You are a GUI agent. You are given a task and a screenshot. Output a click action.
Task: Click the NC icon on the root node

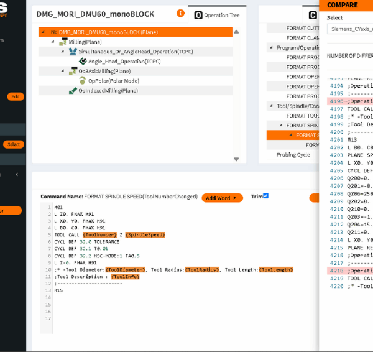[x=53, y=32]
